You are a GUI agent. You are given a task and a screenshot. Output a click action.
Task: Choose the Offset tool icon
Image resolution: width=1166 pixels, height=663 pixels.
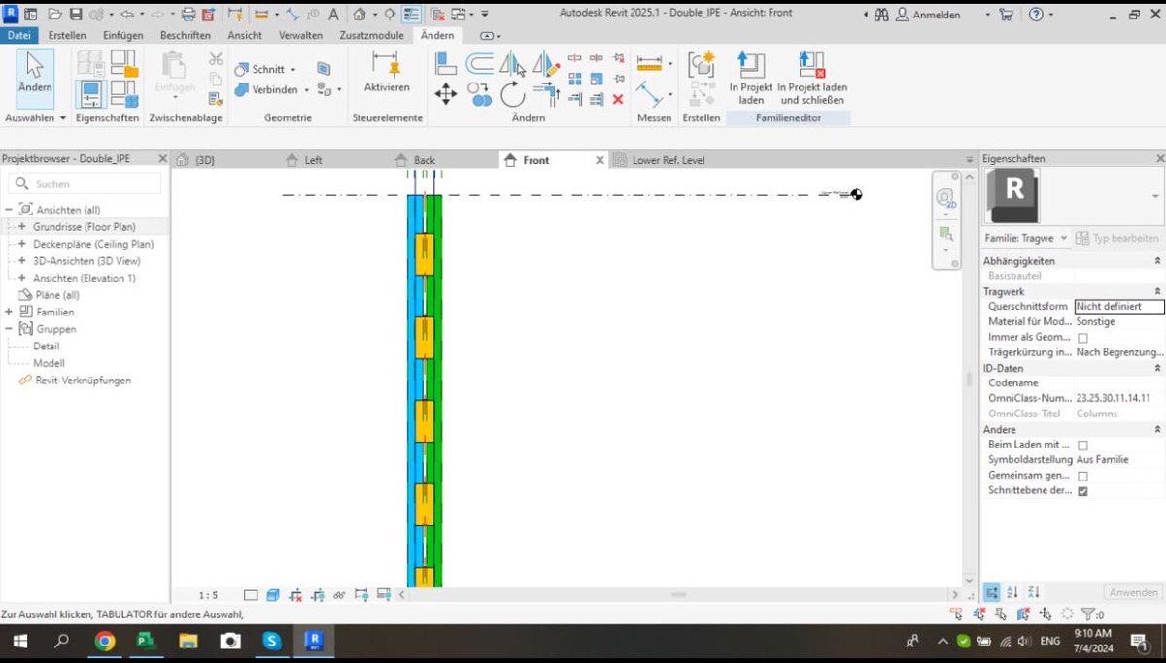479,64
